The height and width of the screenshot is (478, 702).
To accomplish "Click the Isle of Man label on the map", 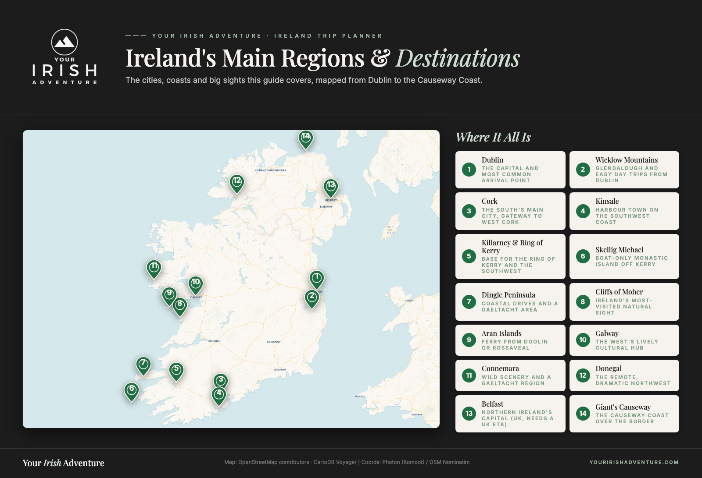I will pyautogui.click(x=390, y=230).
